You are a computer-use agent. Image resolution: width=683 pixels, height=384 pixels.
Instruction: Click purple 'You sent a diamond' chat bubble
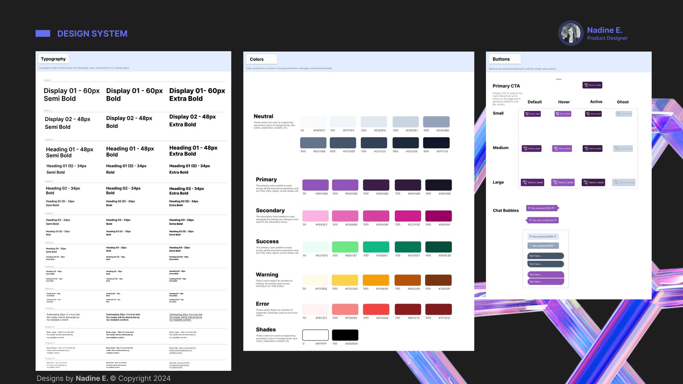click(542, 220)
